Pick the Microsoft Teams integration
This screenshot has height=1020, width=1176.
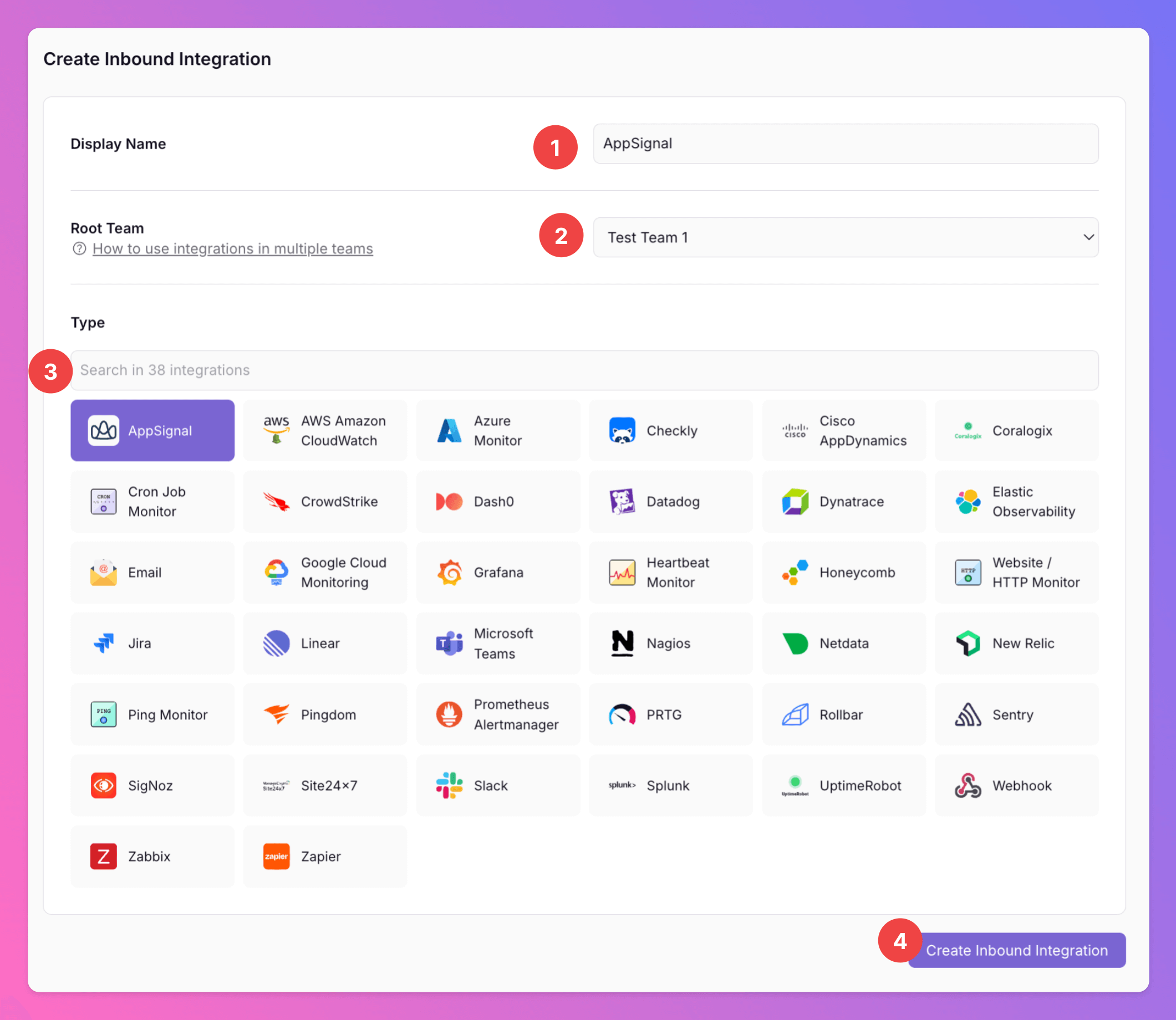pos(497,643)
